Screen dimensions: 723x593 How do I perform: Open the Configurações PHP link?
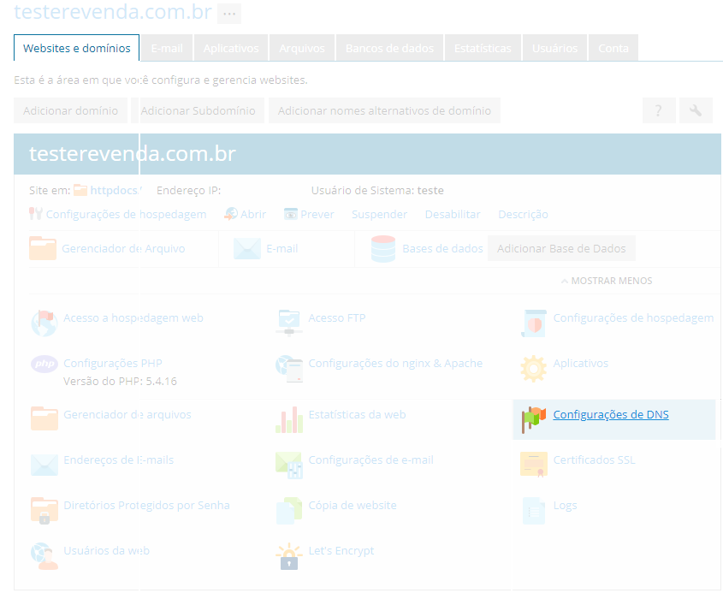(113, 363)
